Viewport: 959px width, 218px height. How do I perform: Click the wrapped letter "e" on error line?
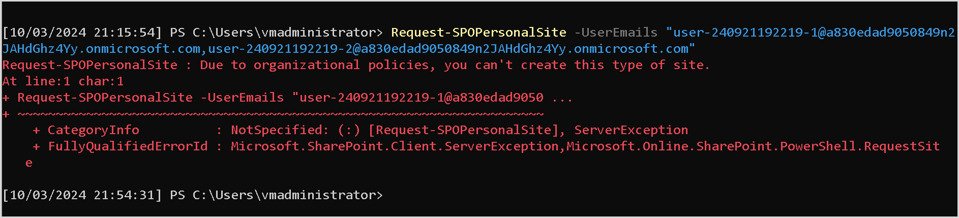click(x=29, y=163)
